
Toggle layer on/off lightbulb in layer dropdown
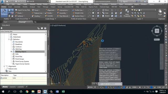coord(132,10)
